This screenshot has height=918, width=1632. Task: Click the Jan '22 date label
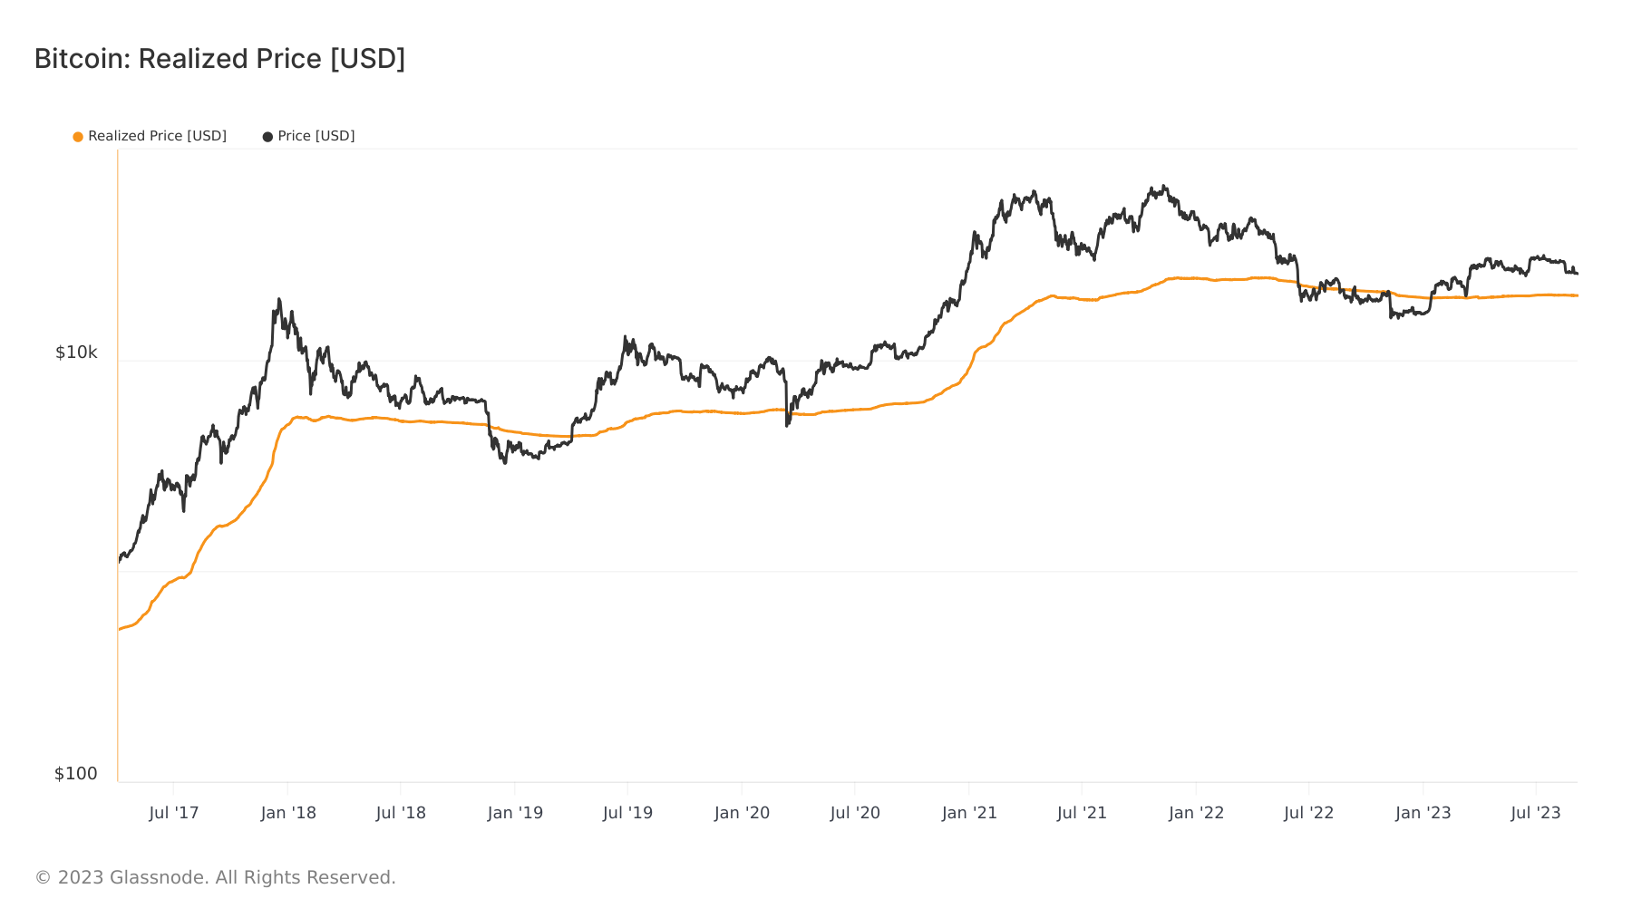click(1196, 813)
